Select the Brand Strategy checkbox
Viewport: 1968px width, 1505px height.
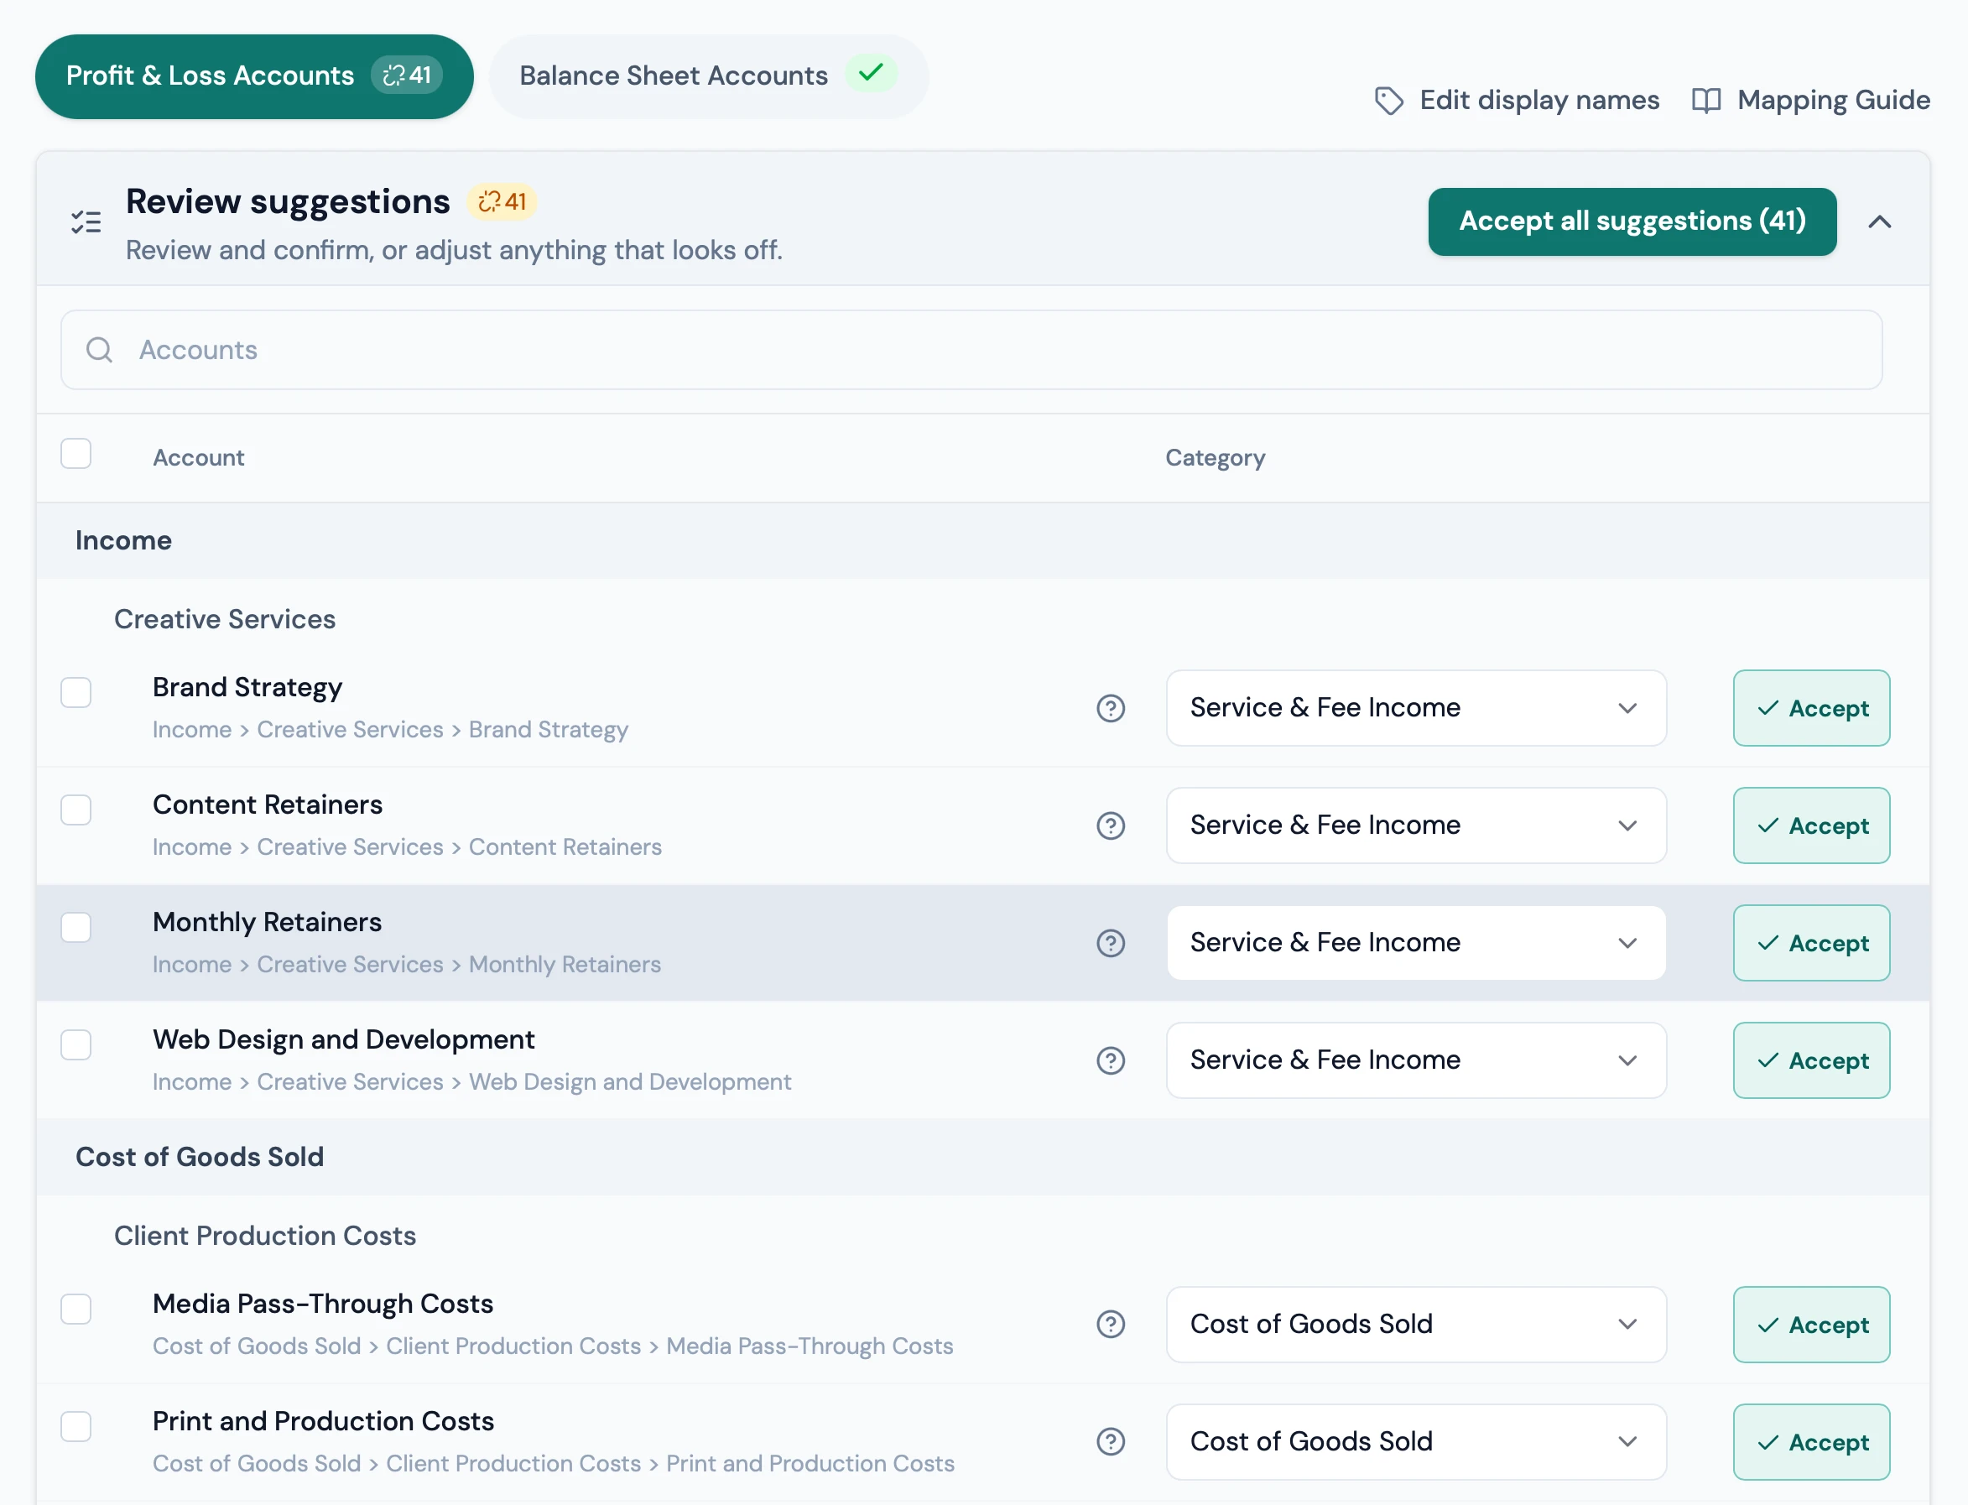coord(76,691)
